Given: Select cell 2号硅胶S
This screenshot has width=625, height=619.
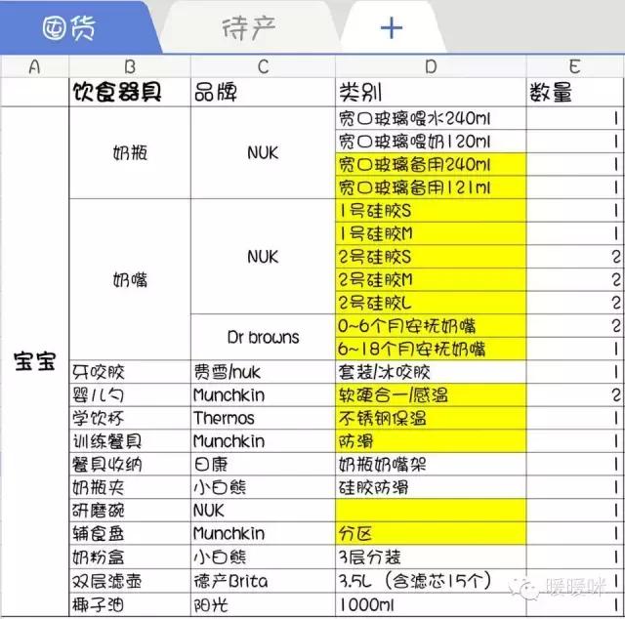Looking at the screenshot, I should [431, 257].
